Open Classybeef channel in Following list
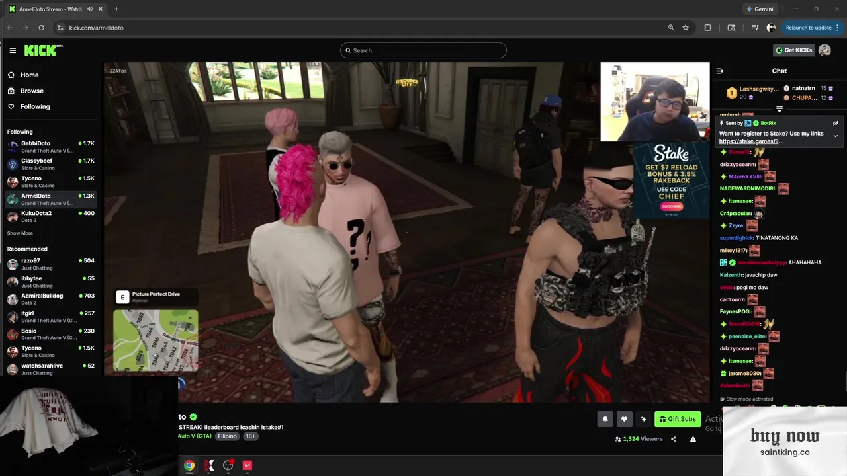The height and width of the screenshot is (476, 847). pyautogui.click(x=51, y=164)
